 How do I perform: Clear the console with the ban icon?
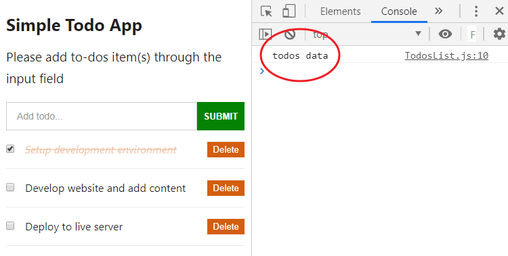tap(290, 34)
